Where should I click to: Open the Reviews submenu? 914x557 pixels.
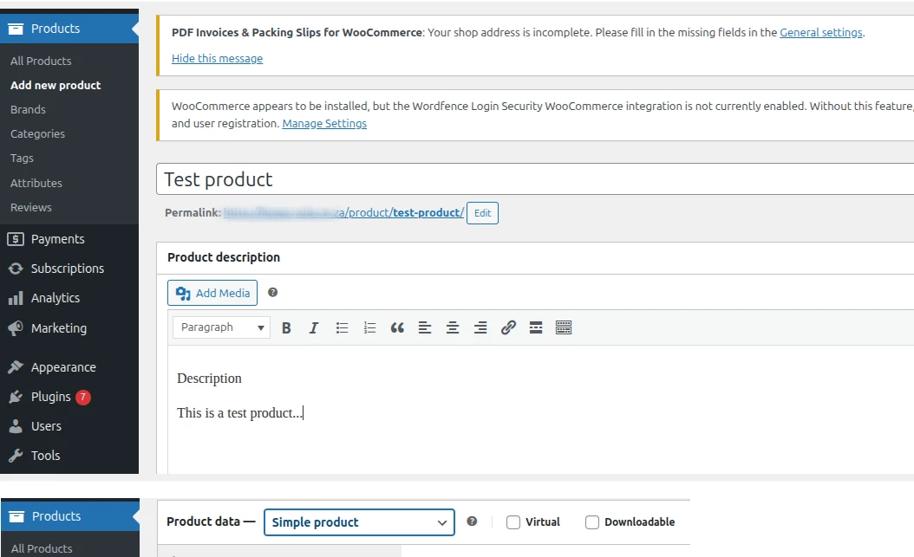[x=31, y=207]
